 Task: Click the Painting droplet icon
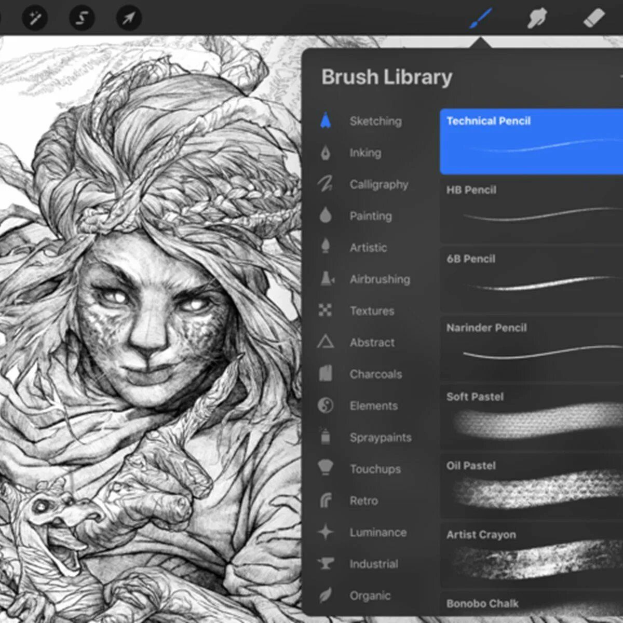326,215
